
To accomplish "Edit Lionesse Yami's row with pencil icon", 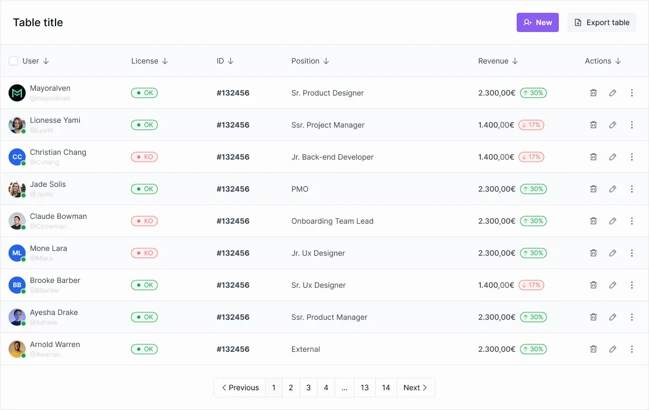I will click(613, 125).
